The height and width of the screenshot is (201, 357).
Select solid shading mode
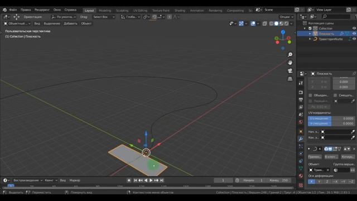coord(277,23)
